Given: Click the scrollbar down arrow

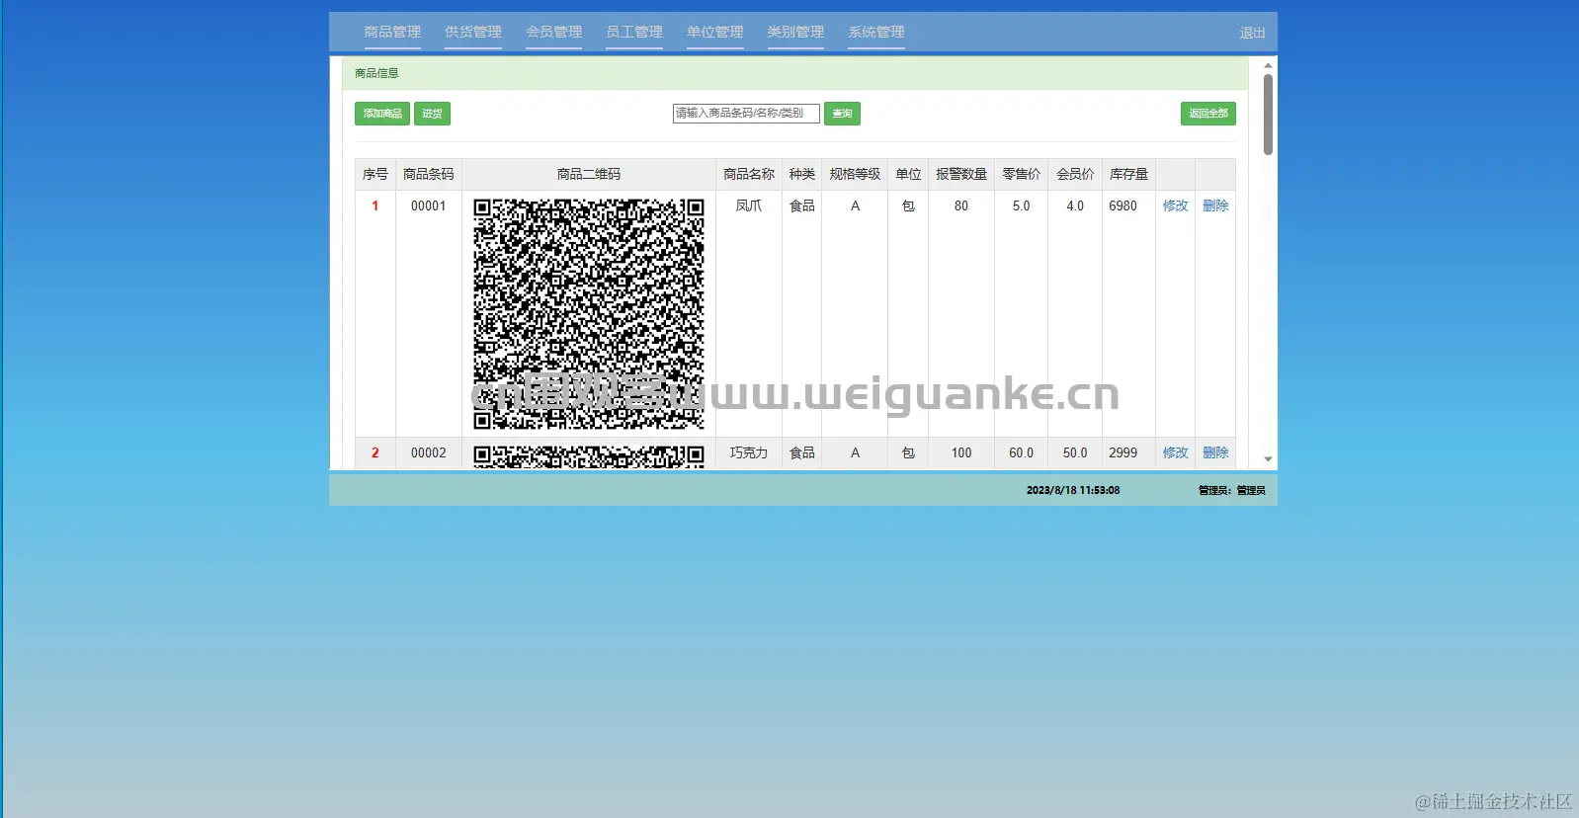Looking at the screenshot, I should click(1268, 459).
